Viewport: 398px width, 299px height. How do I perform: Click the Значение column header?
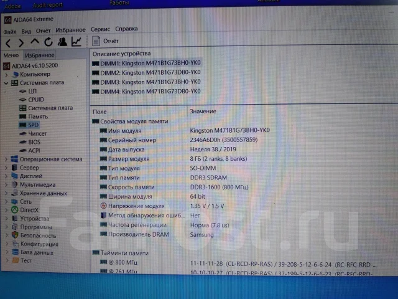pos(203,112)
